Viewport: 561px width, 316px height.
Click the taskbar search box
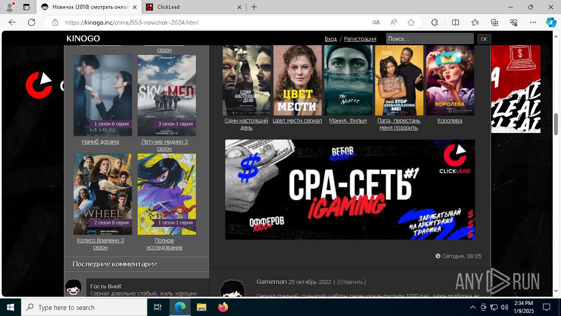tap(84, 307)
